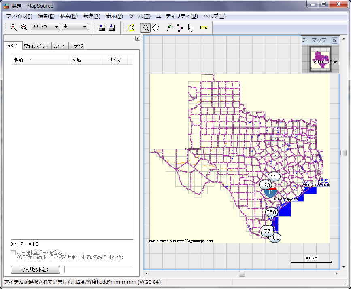351x289 pixels.
Task: Select the Zoom tool in toolbar
Action: click(x=145, y=27)
